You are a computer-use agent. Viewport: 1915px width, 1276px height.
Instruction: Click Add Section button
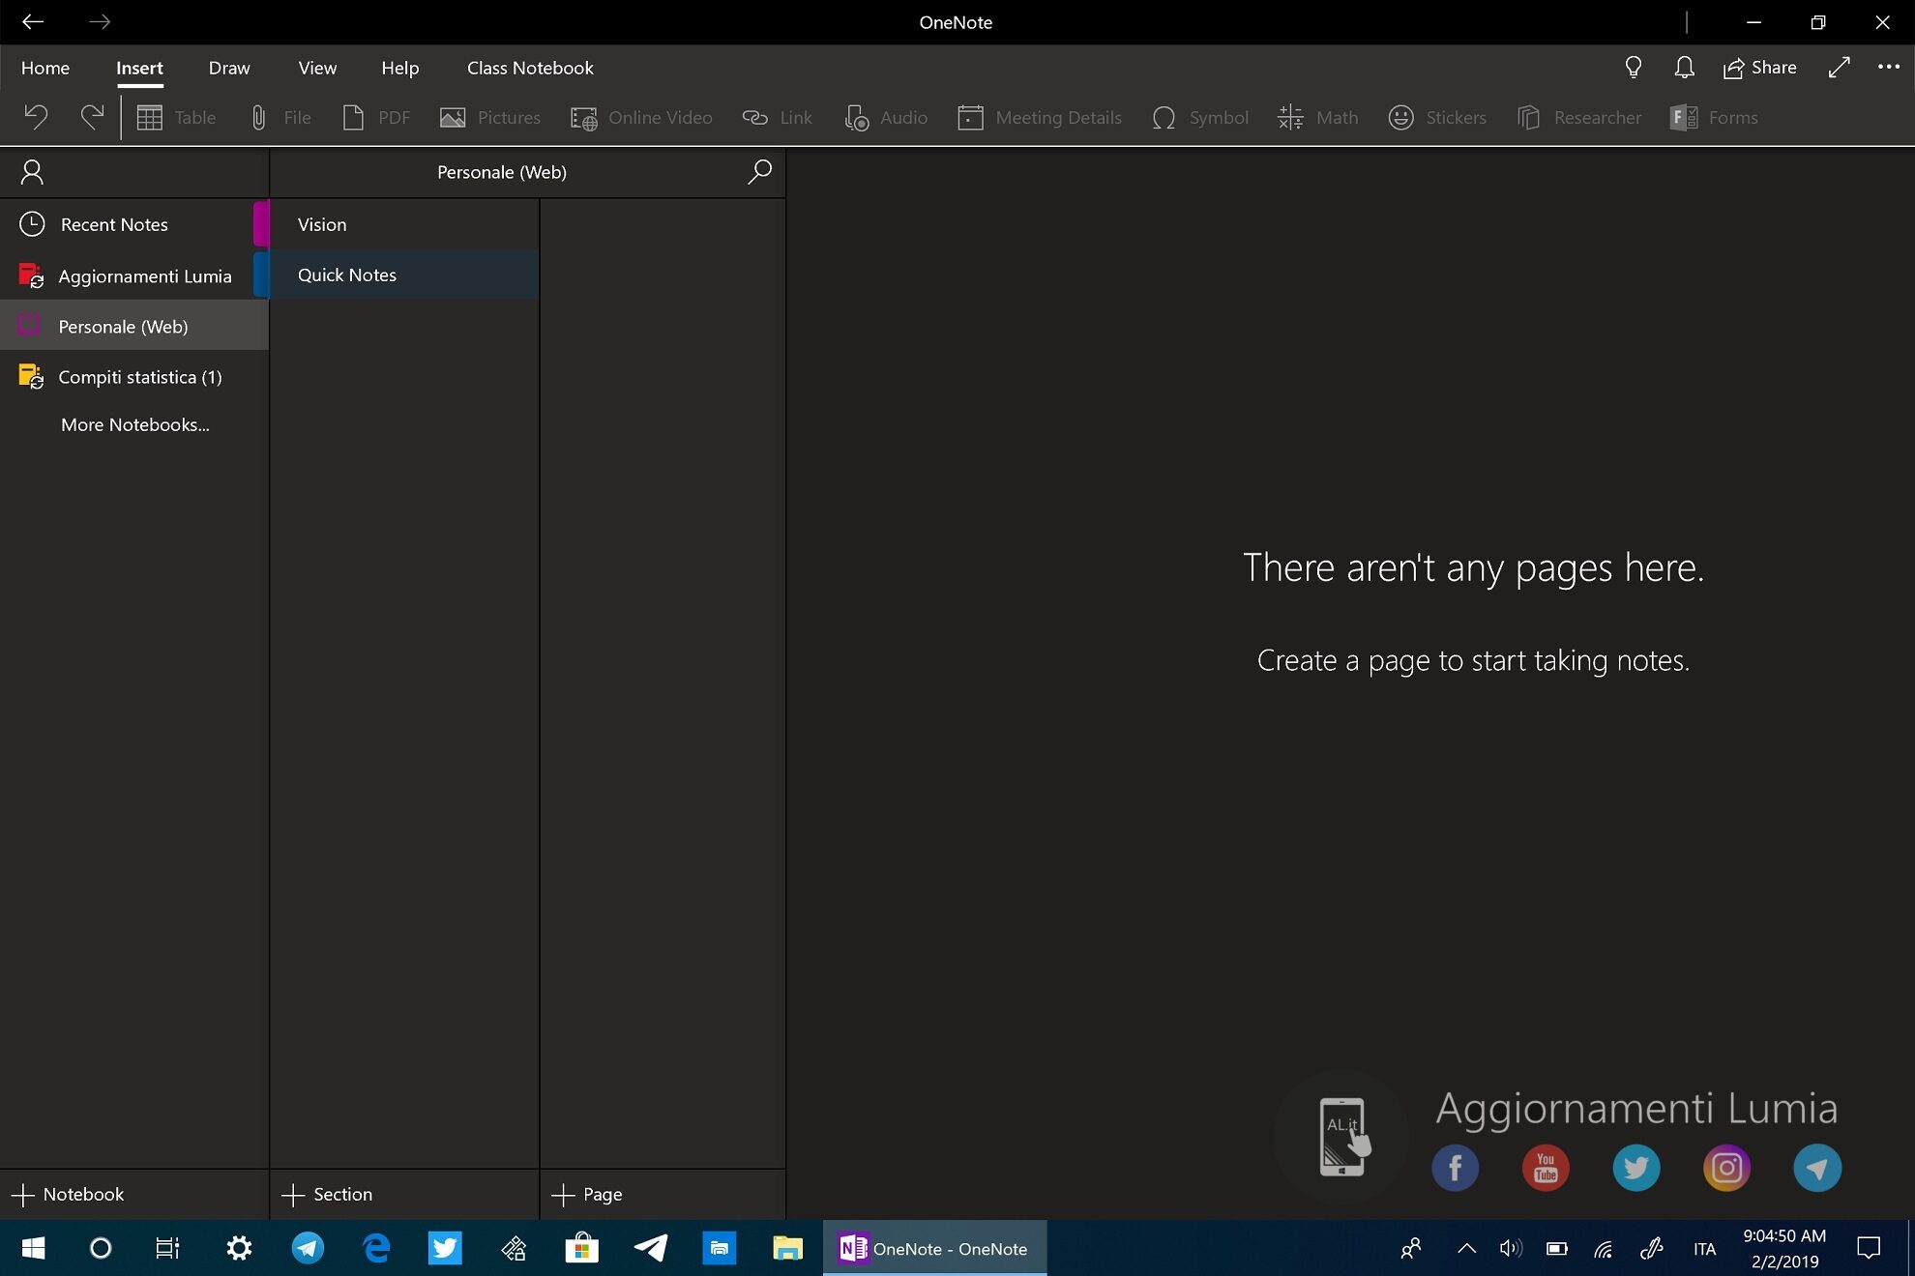click(x=331, y=1194)
